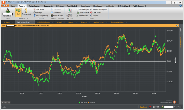Expand the Options panel at bottom left
184x110 pixels.
coord(6,103)
